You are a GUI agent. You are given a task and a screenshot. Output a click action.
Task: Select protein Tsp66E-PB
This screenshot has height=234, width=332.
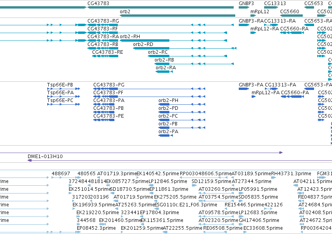pos(60,85)
